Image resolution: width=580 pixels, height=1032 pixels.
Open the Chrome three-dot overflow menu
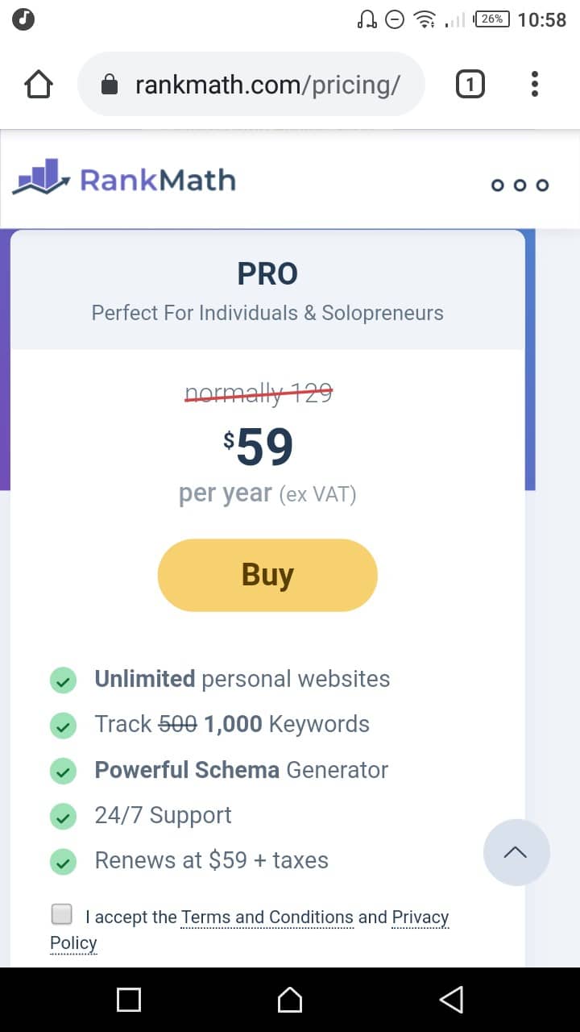pos(535,84)
